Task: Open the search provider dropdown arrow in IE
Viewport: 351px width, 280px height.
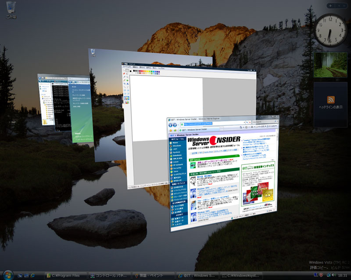Action: point(278,121)
